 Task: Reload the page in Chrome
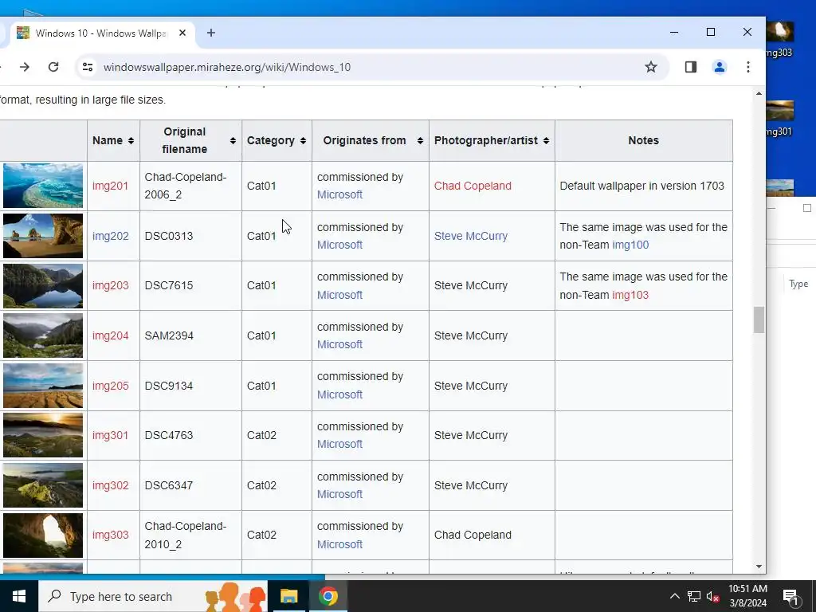[x=53, y=67]
